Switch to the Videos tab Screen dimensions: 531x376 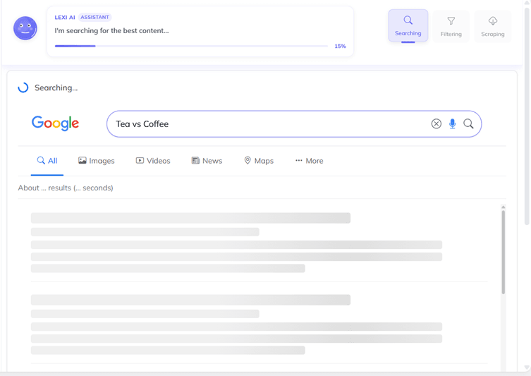point(153,161)
